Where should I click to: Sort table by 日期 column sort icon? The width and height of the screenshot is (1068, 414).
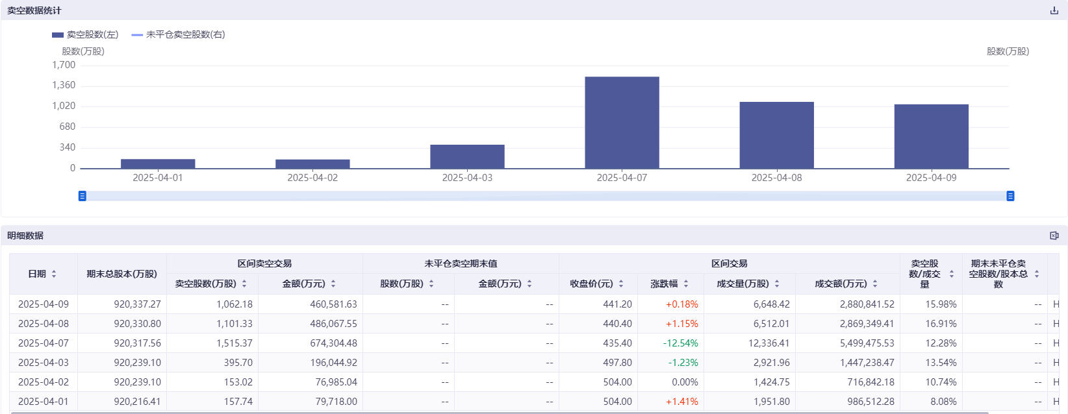54,274
